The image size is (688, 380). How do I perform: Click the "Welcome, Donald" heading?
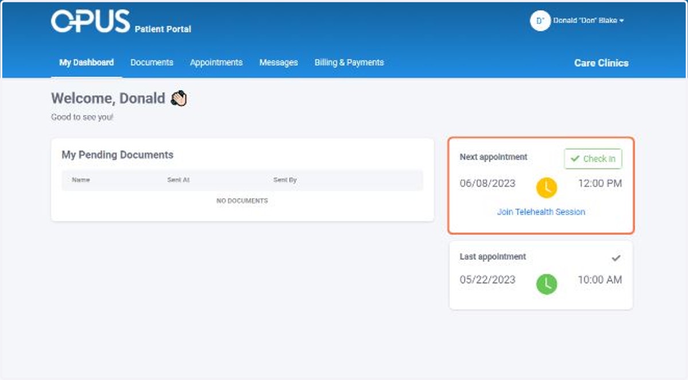point(108,98)
